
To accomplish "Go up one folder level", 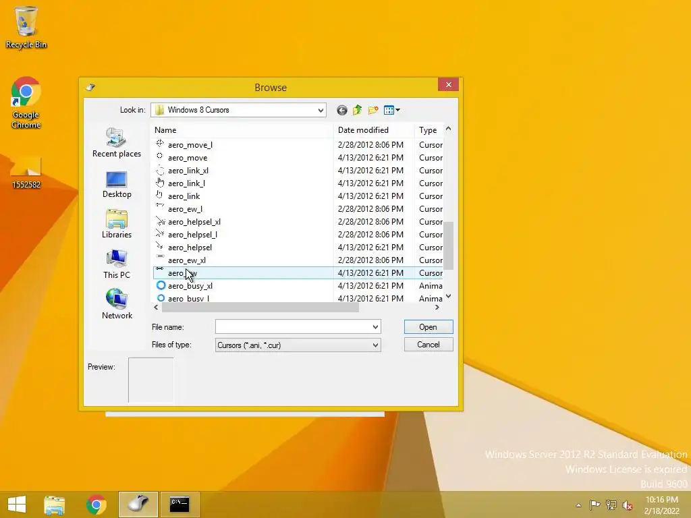I will click(357, 110).
